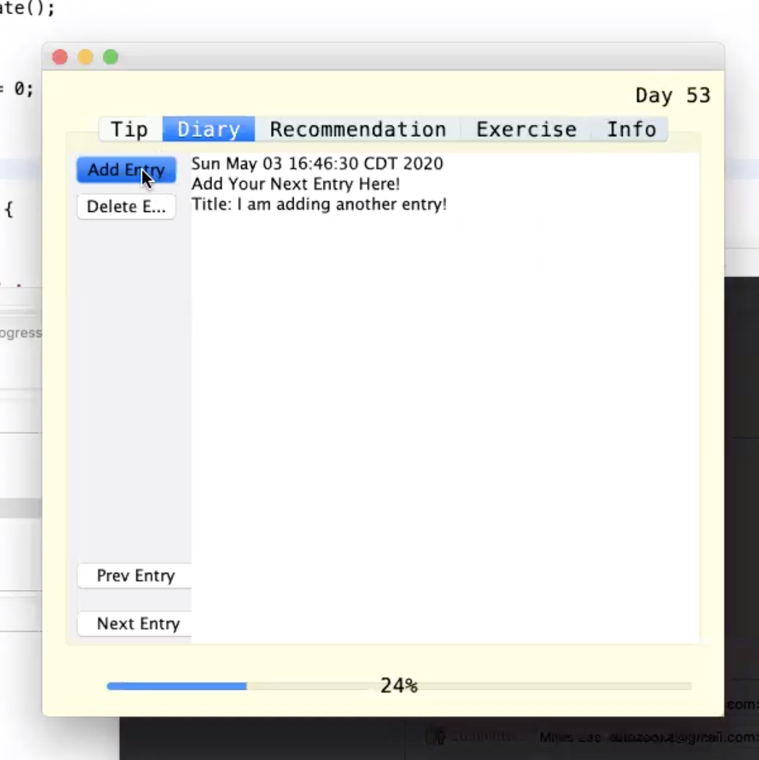Image resolution: width=759 pixels, height=760 pixels.
Task: Click the 24% progress bar
Action: (x=399, y=686)
